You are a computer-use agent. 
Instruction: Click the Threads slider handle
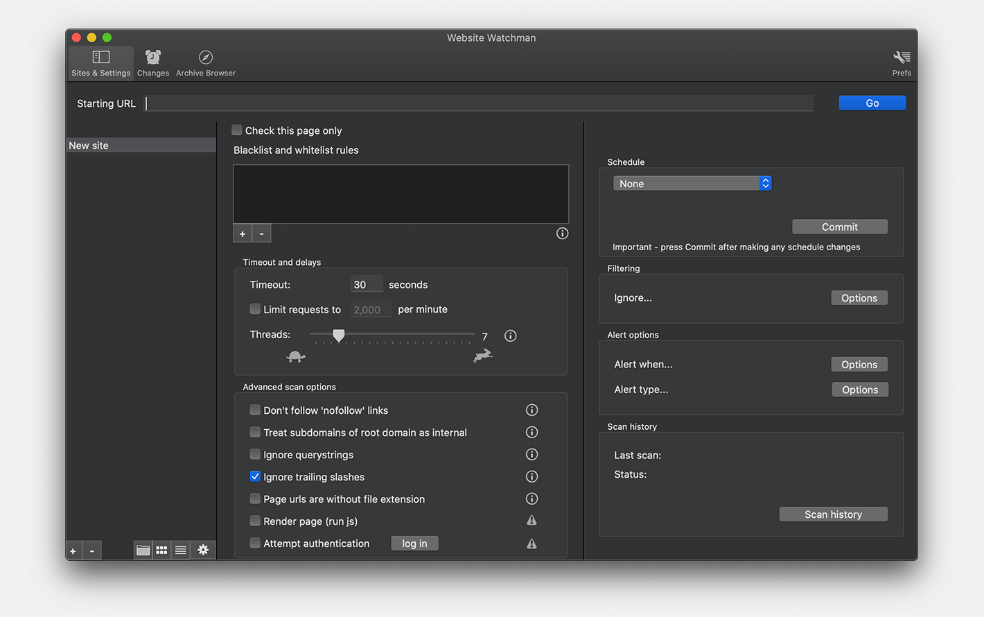click(x=339, y=336)
